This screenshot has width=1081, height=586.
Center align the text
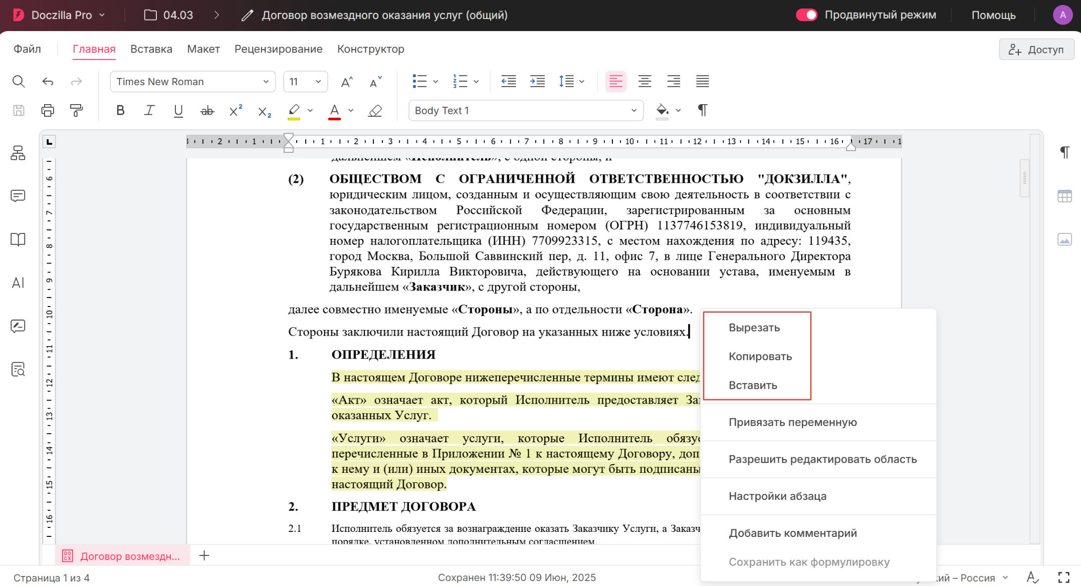click(x=644, y=82)
